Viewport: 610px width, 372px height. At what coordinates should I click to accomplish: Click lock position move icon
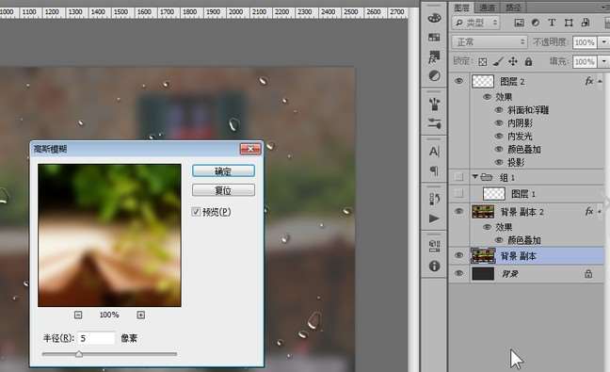(x=513, y=61)
